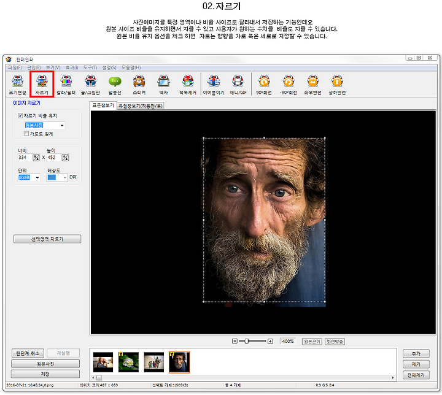
Task: Open the 편집(E) menu
Action: click(34, 67)
